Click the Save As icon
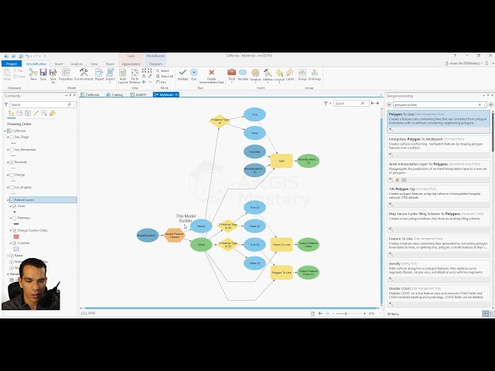The image size is (495, 371). [53, 76]
